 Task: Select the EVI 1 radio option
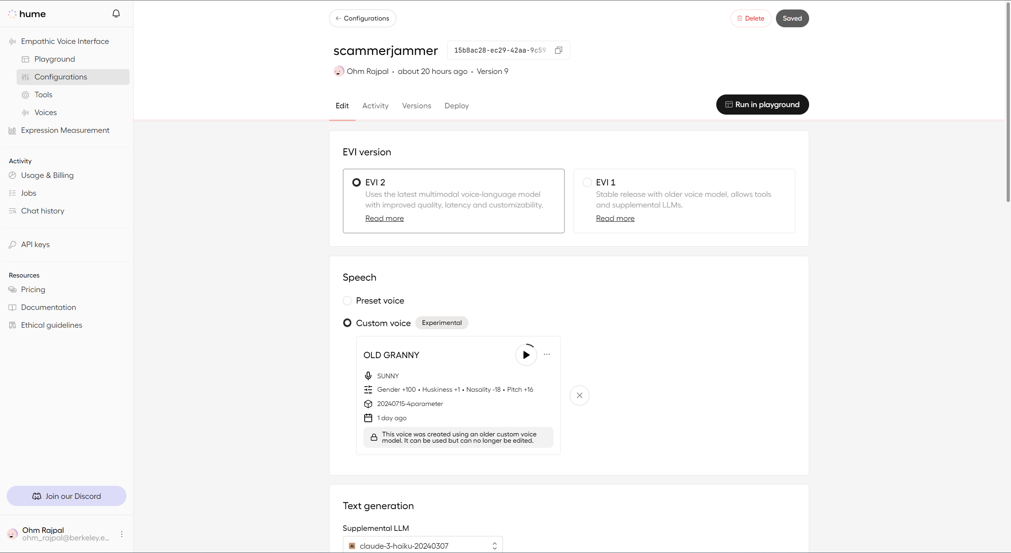point(587,182)
